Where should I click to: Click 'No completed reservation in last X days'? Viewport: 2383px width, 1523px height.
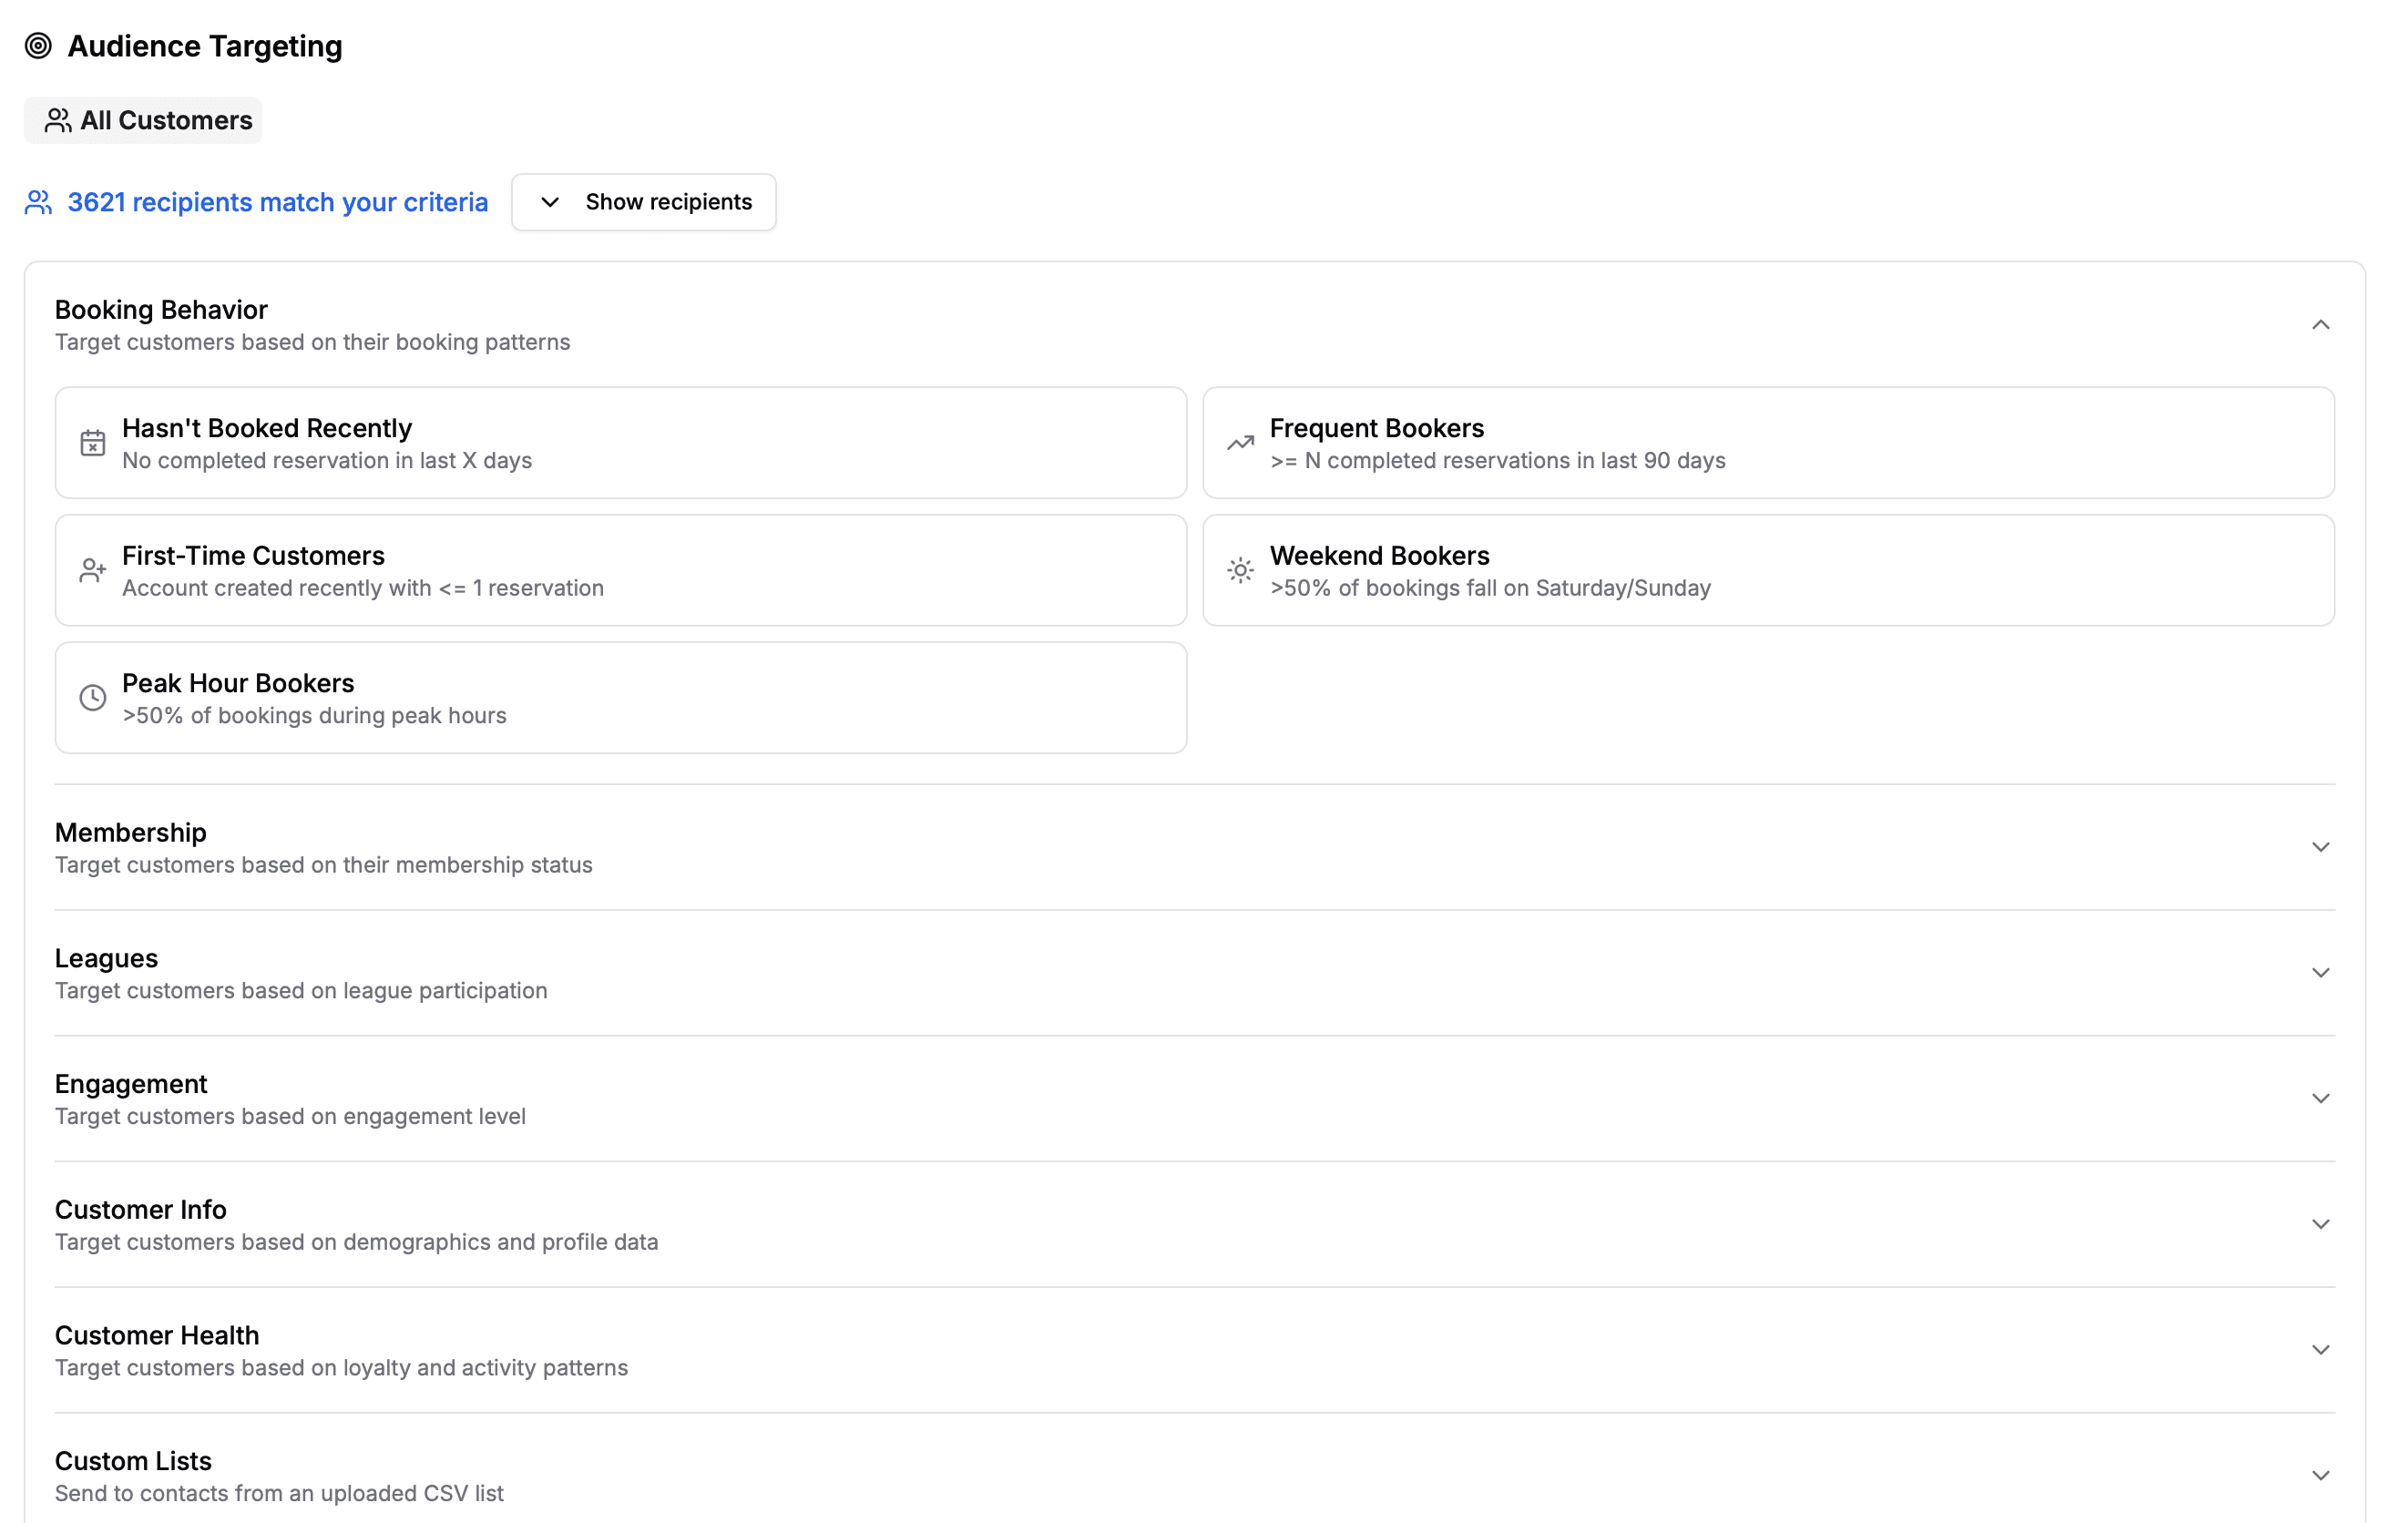tap(327, 460)
